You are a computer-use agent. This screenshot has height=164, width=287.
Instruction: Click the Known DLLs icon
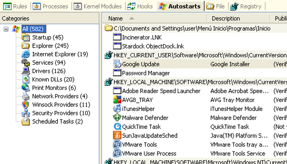[26, 80]
